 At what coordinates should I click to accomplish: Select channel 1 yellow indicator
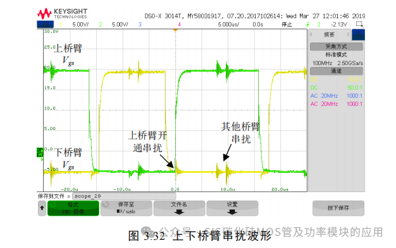pos(61,25)
